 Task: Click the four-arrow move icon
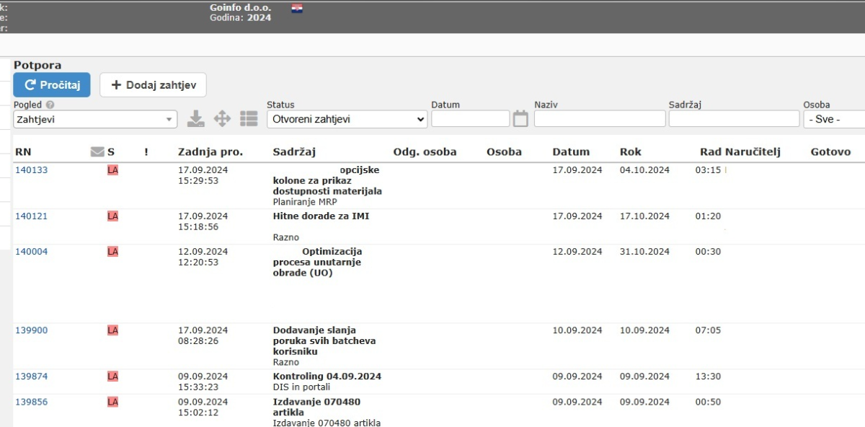(223, 119)
